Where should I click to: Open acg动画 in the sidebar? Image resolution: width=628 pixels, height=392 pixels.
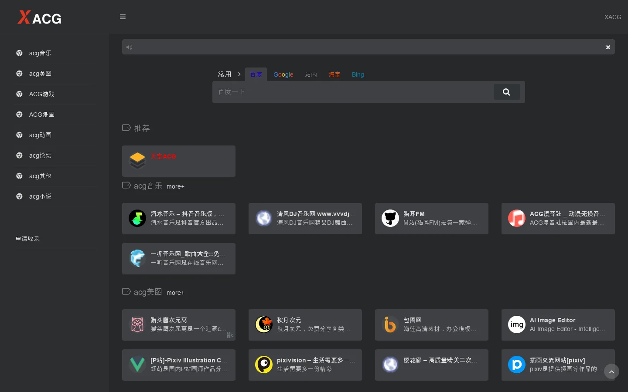(x=40, y=135)
